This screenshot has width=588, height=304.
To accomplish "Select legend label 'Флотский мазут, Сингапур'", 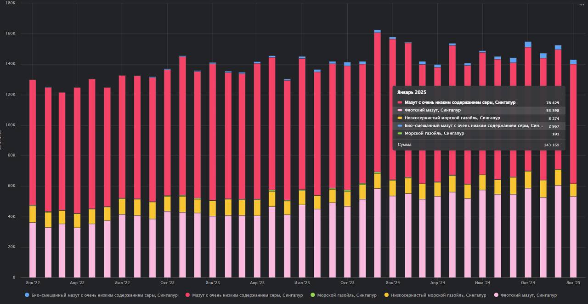I will pos(528,295).
